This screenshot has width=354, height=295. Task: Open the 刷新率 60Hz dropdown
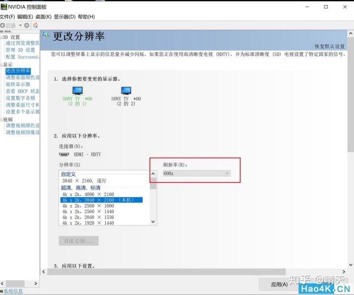(196, 174)
